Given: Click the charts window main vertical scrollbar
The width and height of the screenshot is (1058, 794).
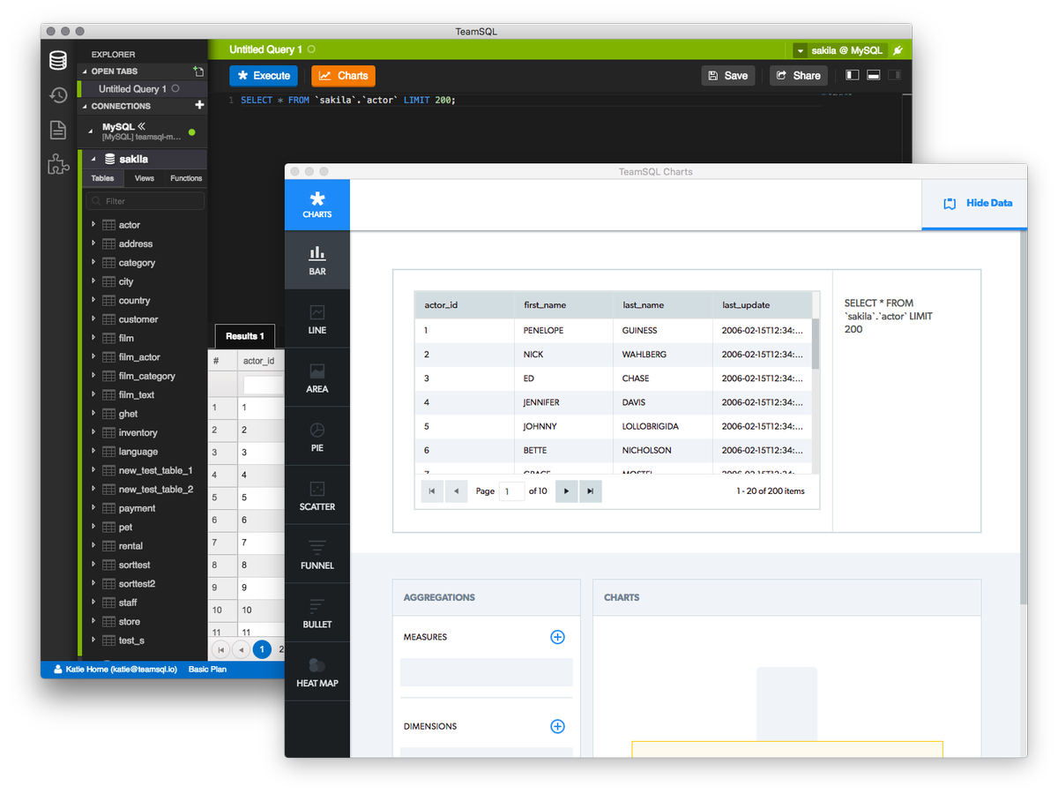Looking at the screenshot, I should click(x=1023, y=419).
